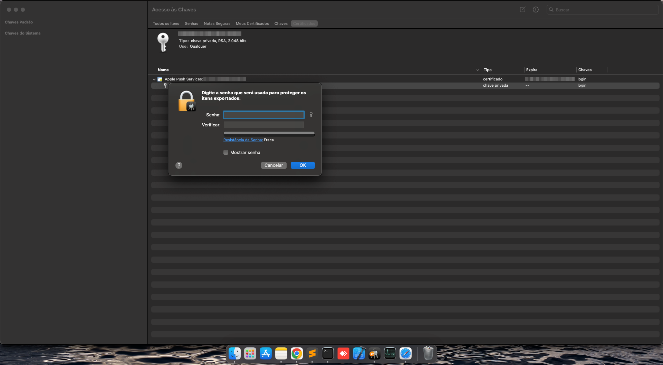Screen dimensions: 663x365
Task: Confirm the export password with OK
Action: pyautogui.click(x=303, y=165)
